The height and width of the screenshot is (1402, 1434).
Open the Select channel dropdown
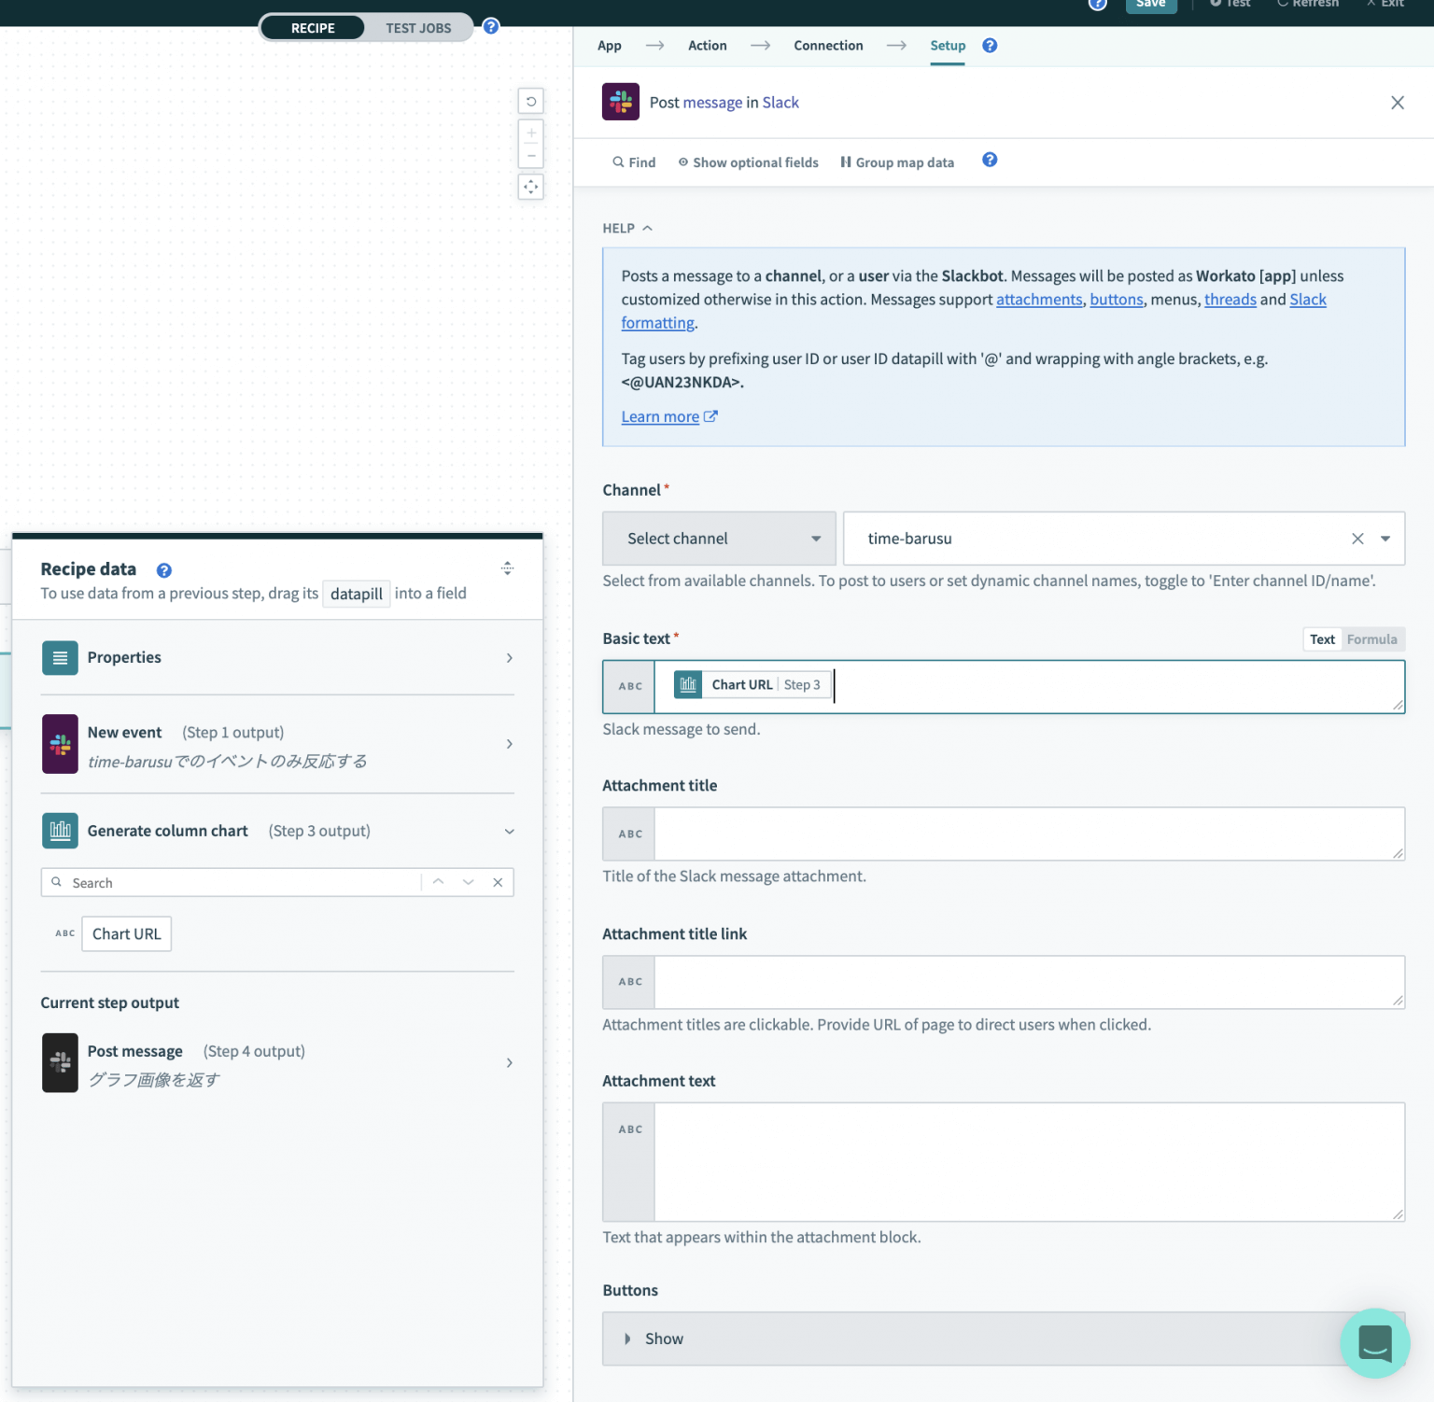(718, 538)
